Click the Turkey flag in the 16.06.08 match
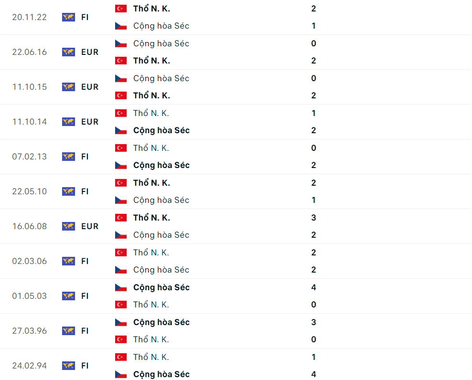 (121, 218)
